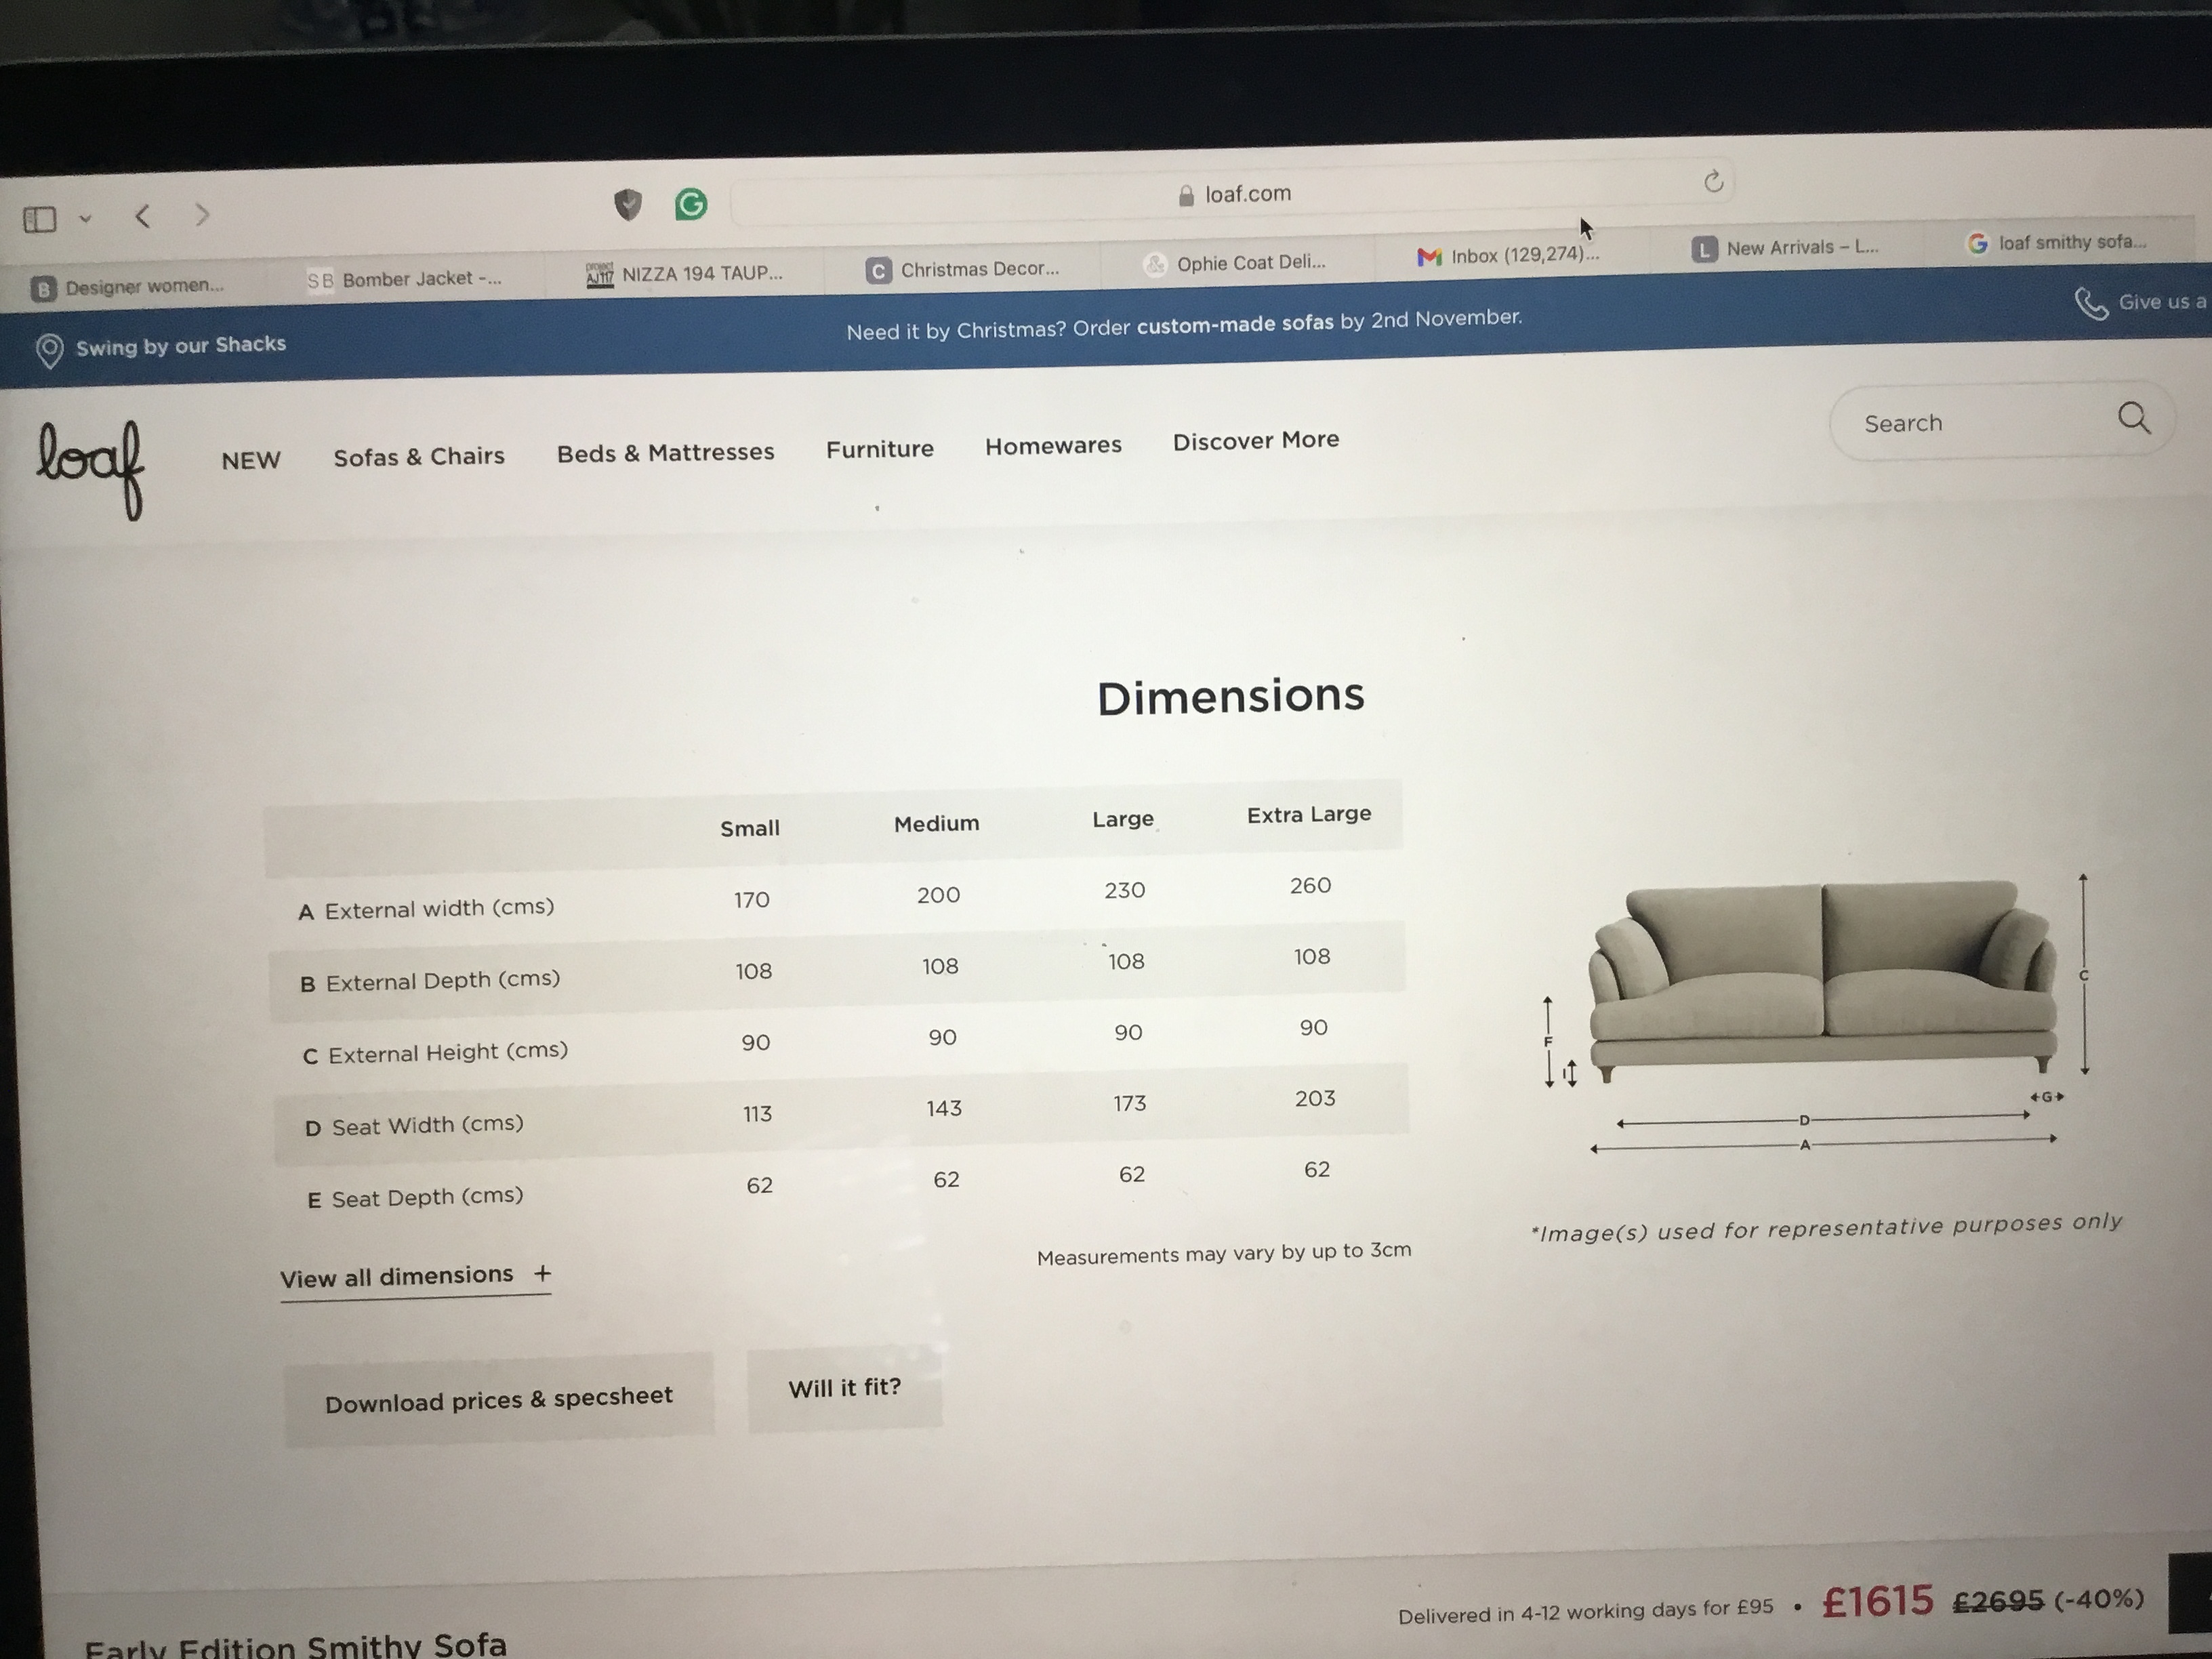The width and height of the screenshot is (2212, 1659).
Task: Click the browser forward arrow
Action: tap(202, 214)
